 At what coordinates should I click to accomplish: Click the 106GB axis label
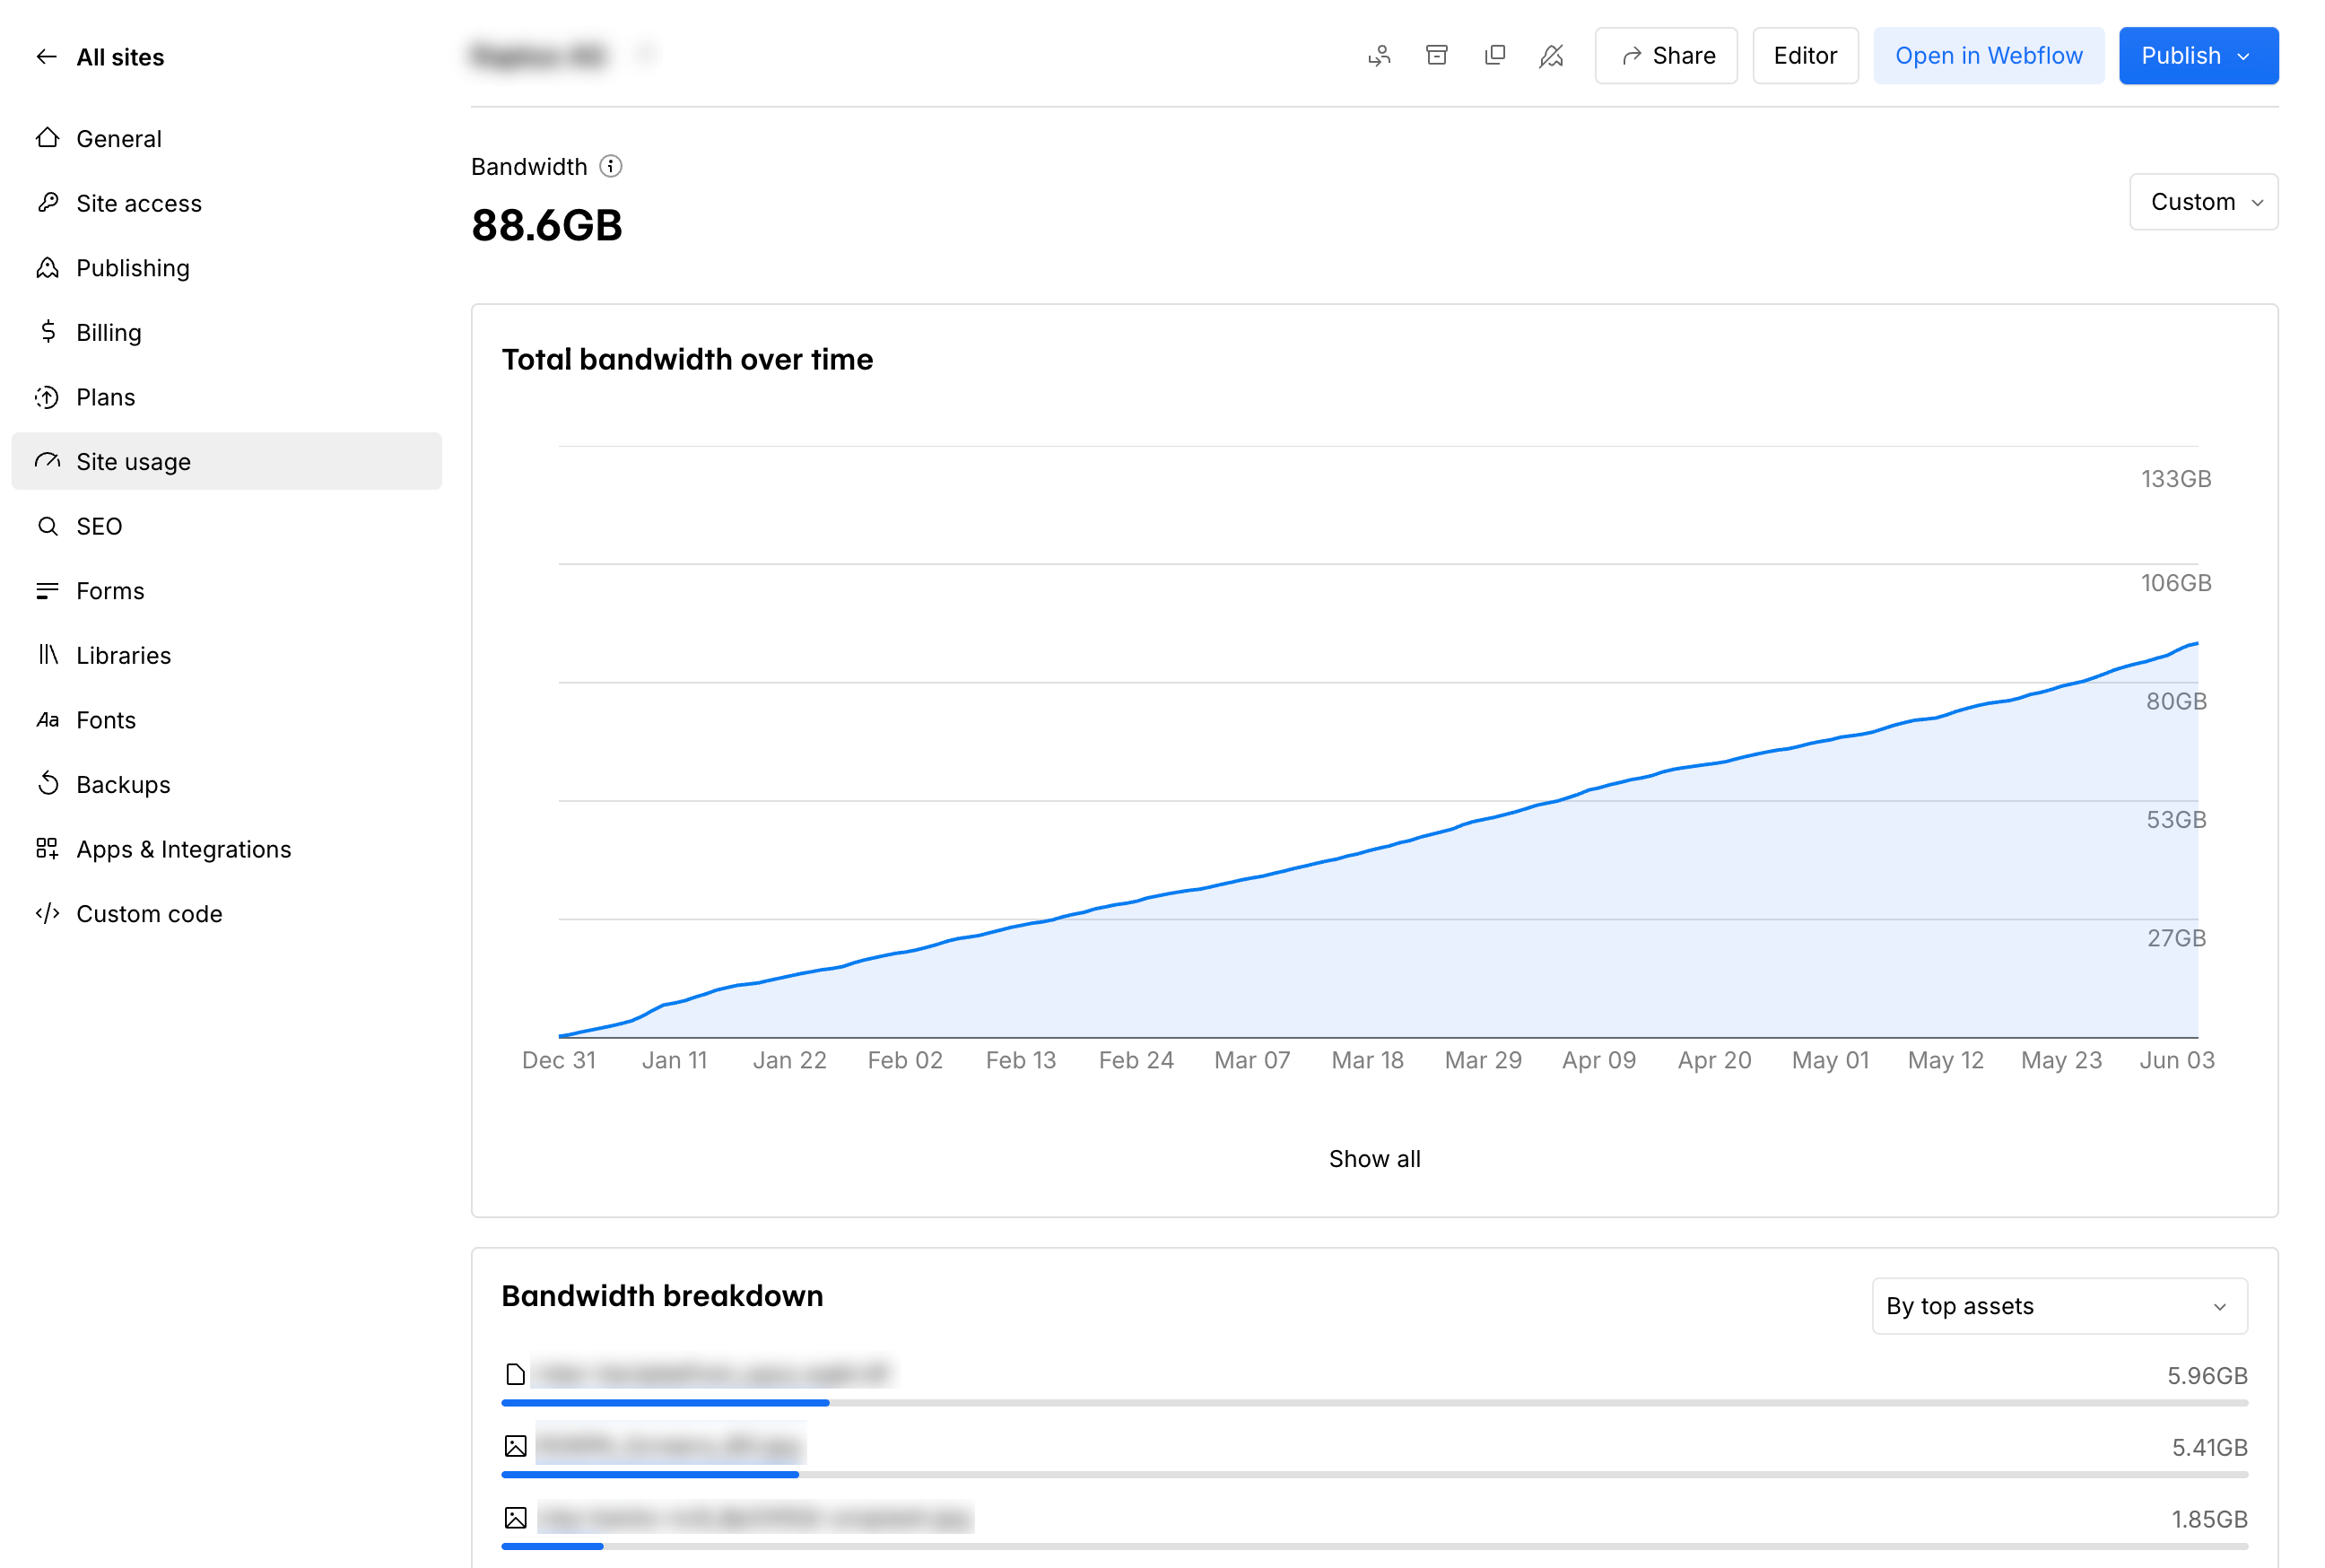point(2175,583)
